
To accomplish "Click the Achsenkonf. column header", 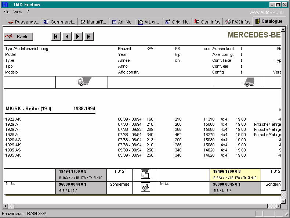I will point(224,49).
